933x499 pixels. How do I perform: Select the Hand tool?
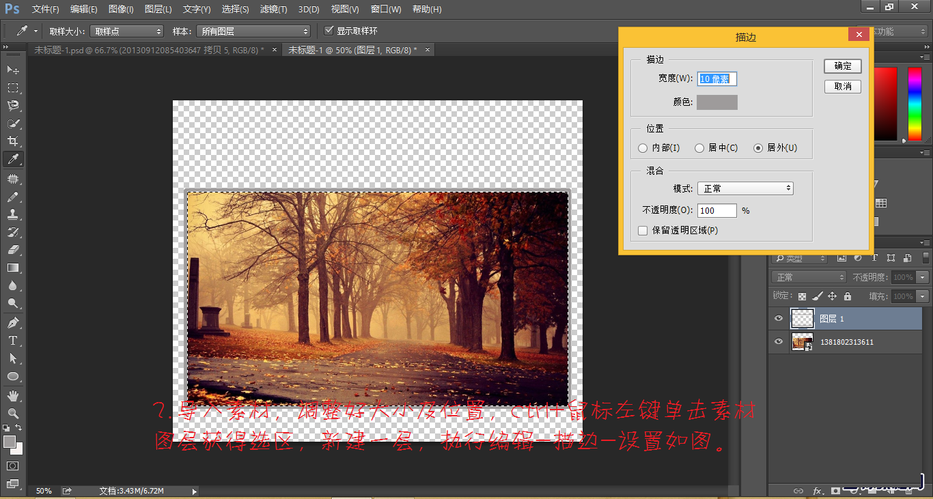tap(13, 395)
